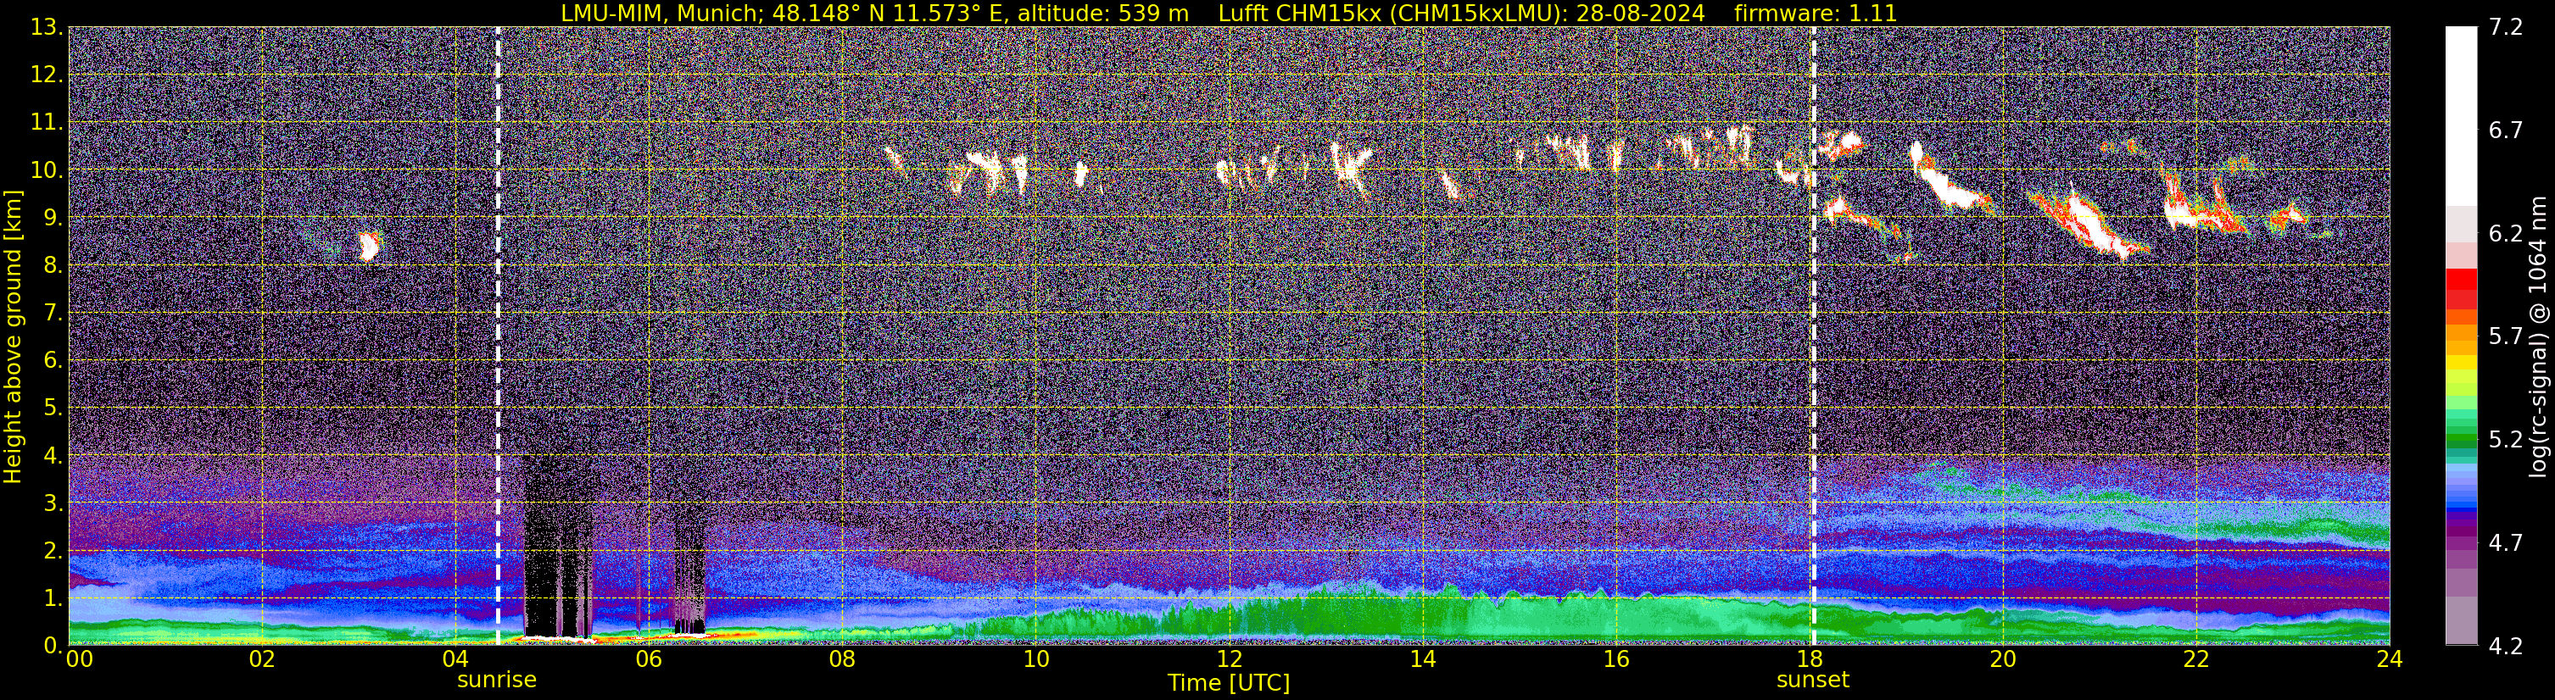Click the time axis tick label 06
The width and height of the screenshot is (2555, 700).
click(x=649, y=659)
